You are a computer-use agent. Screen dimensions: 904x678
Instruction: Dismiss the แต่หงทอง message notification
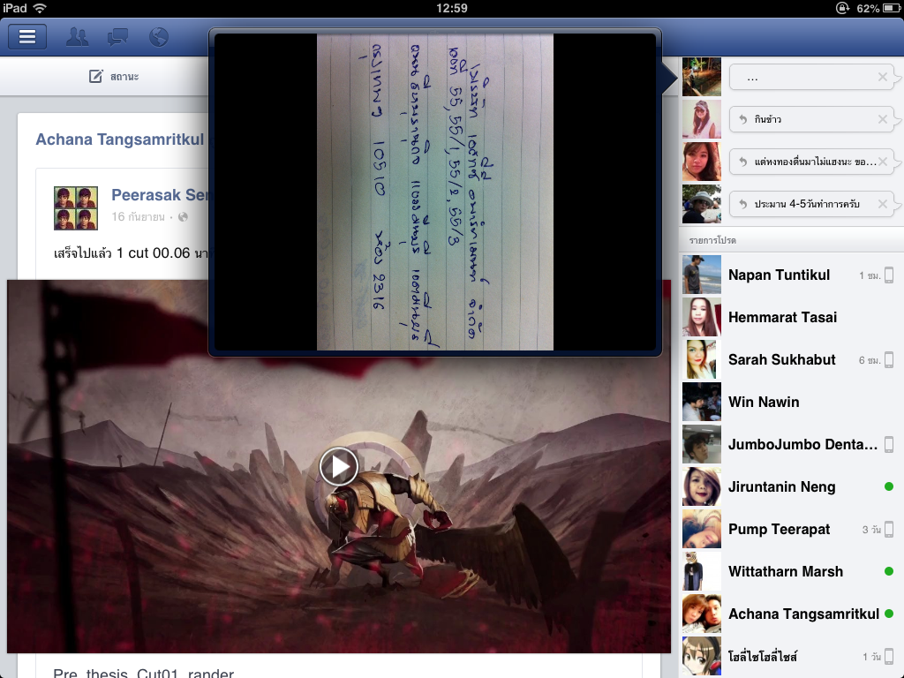[882, 162]
